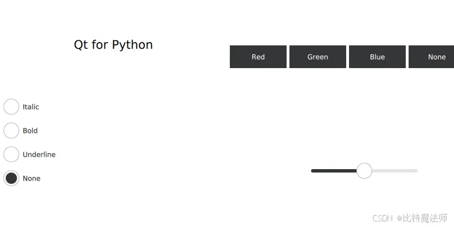Click the light gray slider track
This screenshot has height=227, width=454.
click(x=394, y=171)
